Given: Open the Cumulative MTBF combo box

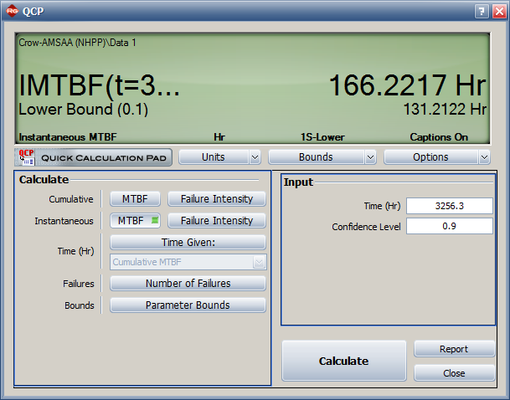Looking at the screenshot, I should 188,262.
